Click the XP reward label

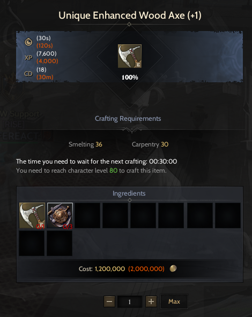click(28, 58)
